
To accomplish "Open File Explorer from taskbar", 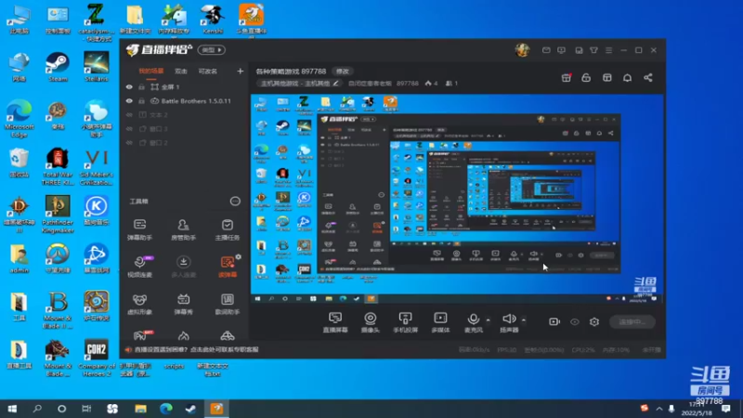I will pos(140,409).
